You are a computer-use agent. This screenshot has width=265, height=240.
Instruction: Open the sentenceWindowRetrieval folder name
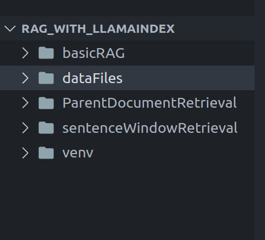[150, 128]
